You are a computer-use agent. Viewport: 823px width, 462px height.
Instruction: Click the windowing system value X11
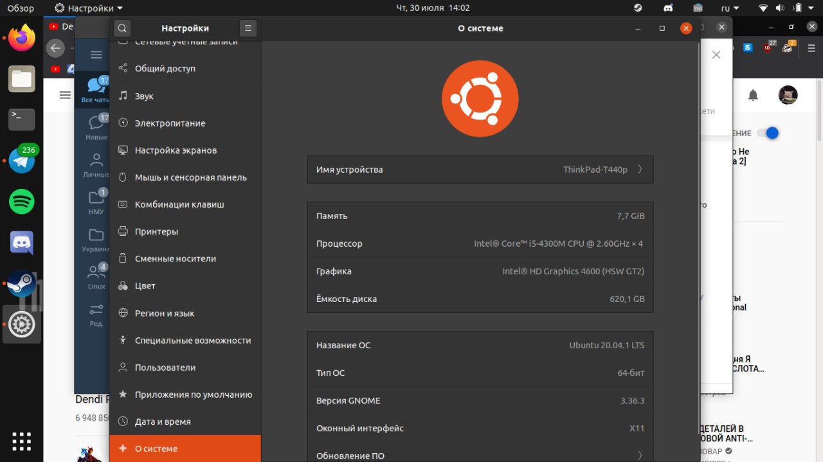coord(637,428)
